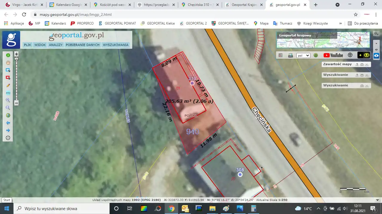Expand the Zawartość mapy panel
Viewport: 382px width, 214px height.
click(362, 64)
